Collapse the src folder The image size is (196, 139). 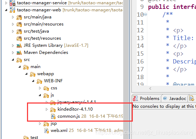[13, 60]
